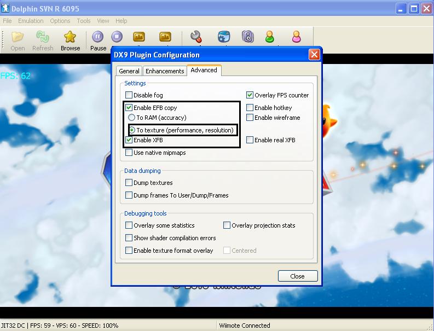Viewport: 434px width, 331px height.
Task: Switch to the General tab
Action: click(x=129, y=71)
